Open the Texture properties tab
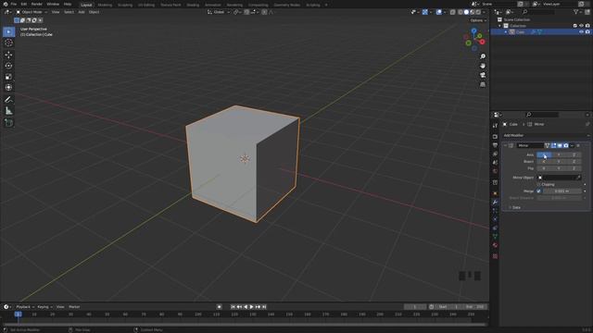Screen dimensions: 593x333 pyautogui.click(x=495, y=256)
